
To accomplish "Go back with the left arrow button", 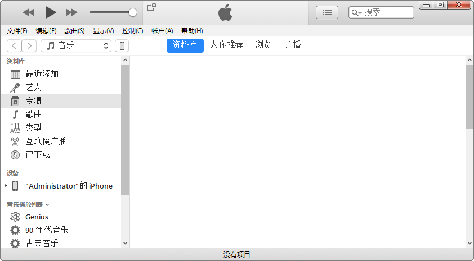I will tap(14, 45).
